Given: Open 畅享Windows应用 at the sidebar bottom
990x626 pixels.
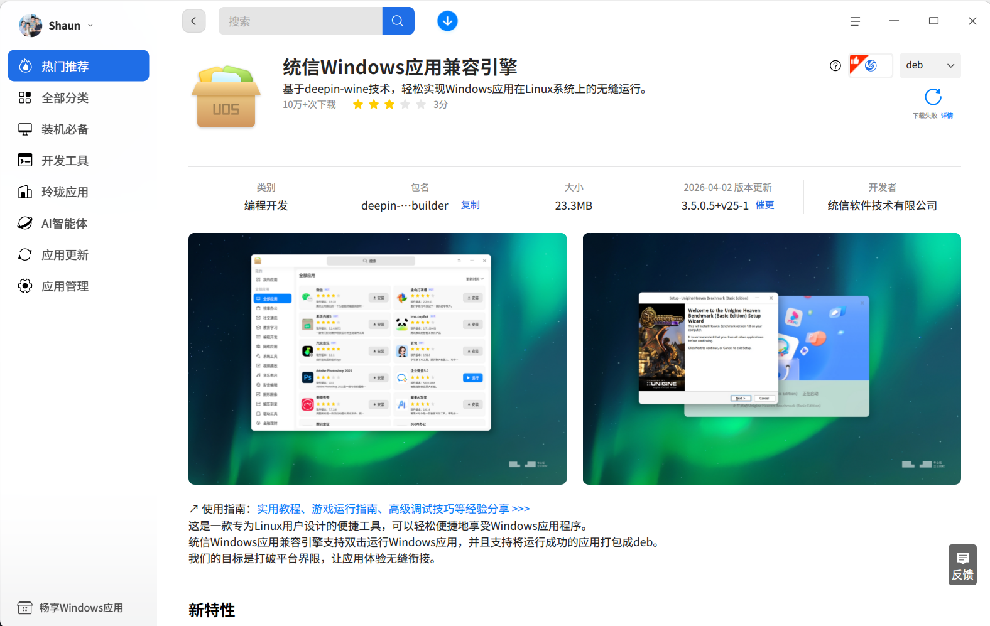Looking at the screenshot, I should coord(70,608).
